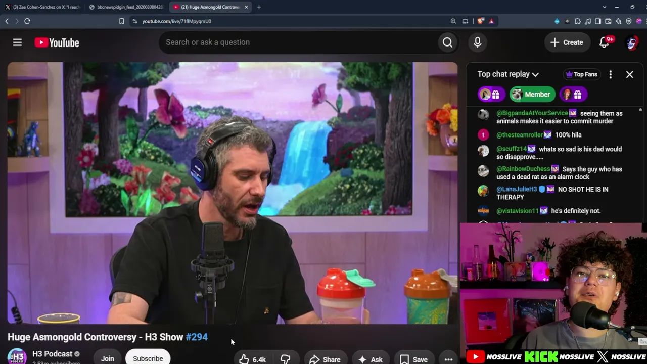Bookmark this page in address bar
The image size is (647, 364).
point(121,21)
